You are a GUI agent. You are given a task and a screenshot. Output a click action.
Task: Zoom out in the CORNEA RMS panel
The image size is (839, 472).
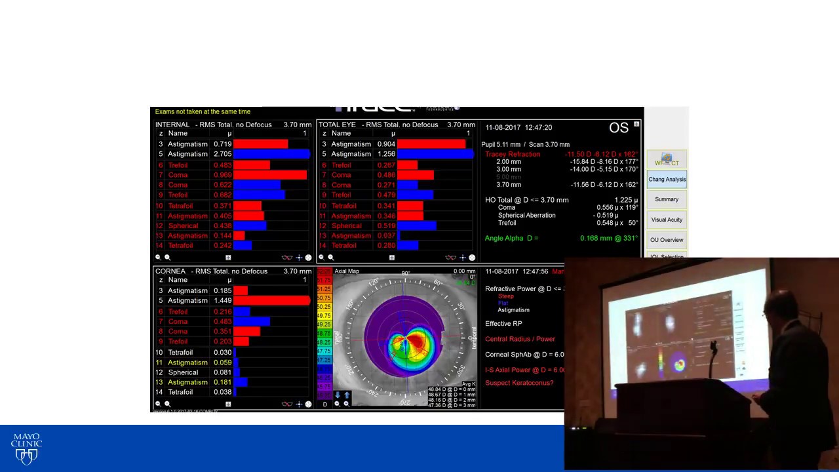coord(158,404)
